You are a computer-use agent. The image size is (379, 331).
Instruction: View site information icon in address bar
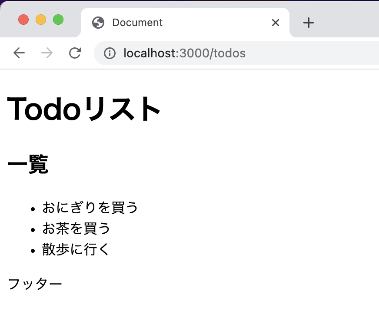click(x=110, y=53)
